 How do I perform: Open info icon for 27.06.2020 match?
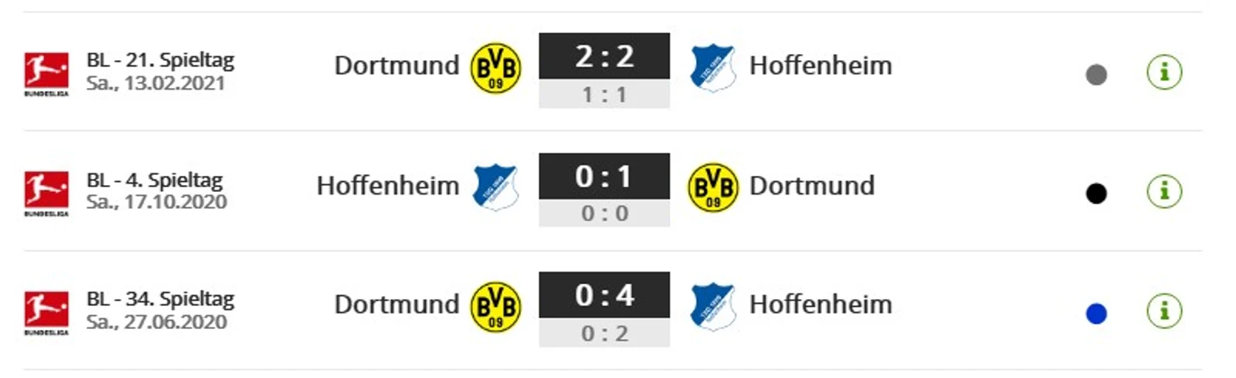point(1164,312)
